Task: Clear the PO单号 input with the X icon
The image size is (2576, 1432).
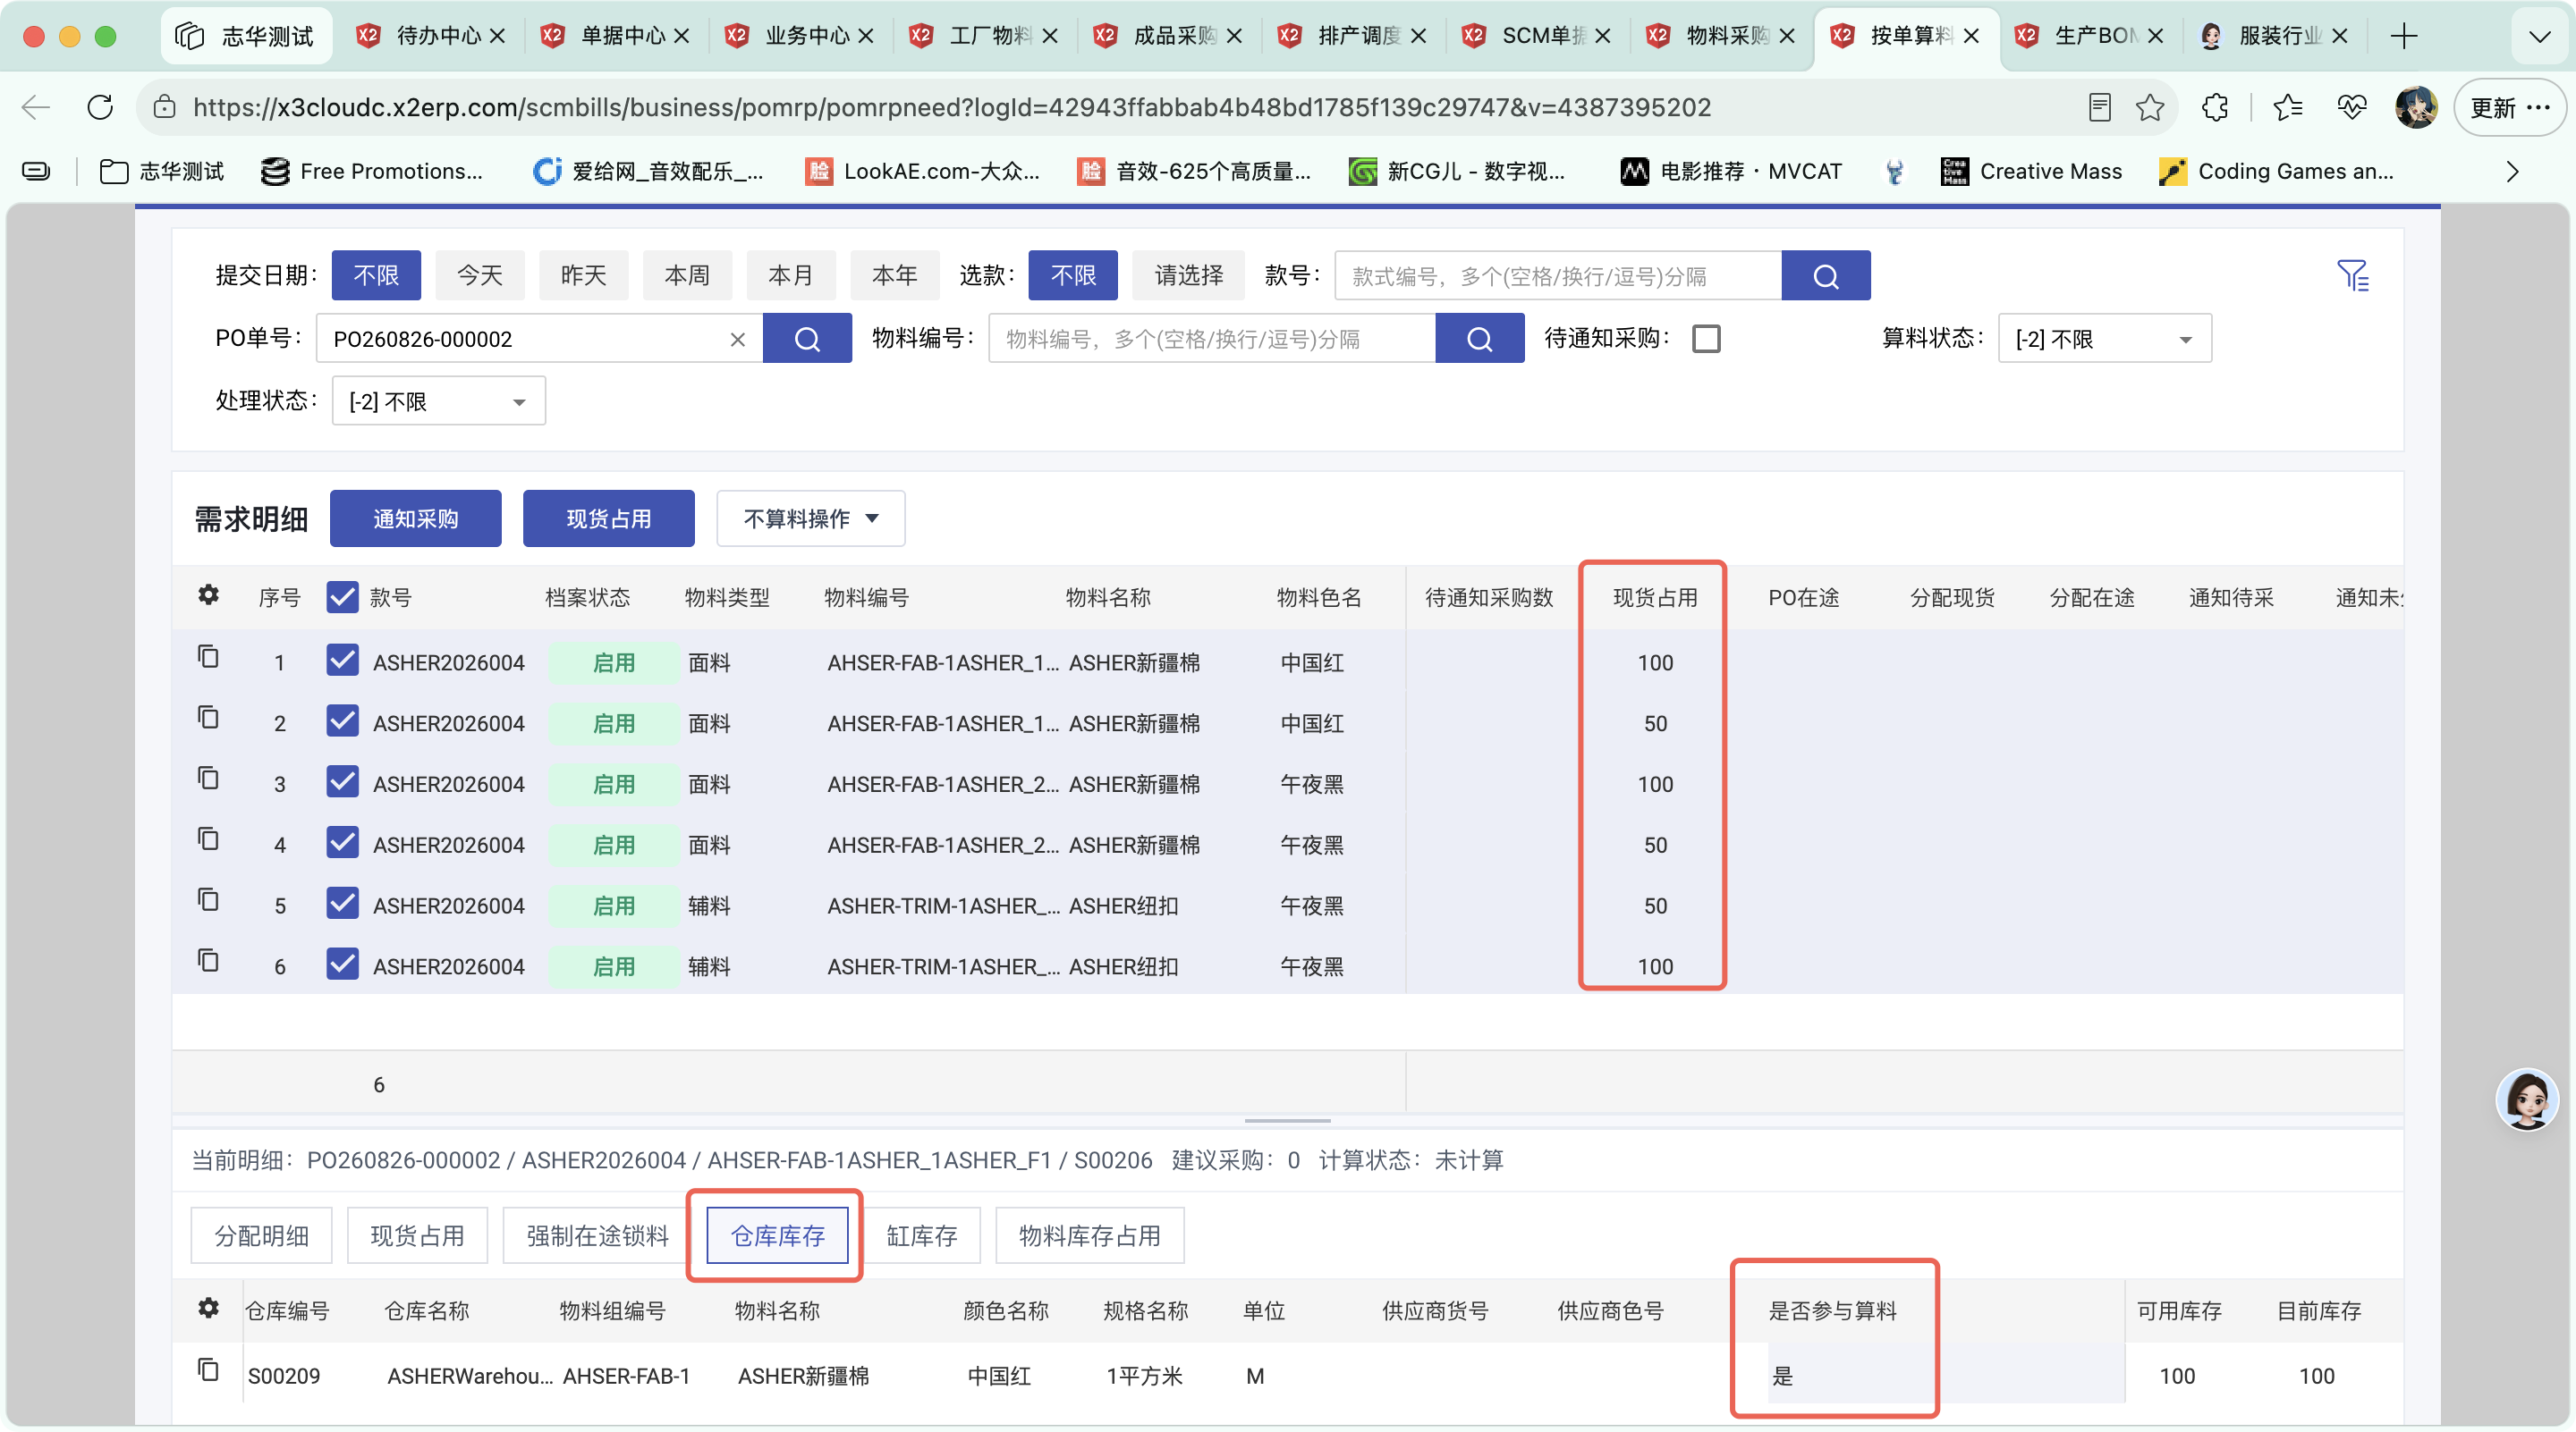Action: pos(738,340)
